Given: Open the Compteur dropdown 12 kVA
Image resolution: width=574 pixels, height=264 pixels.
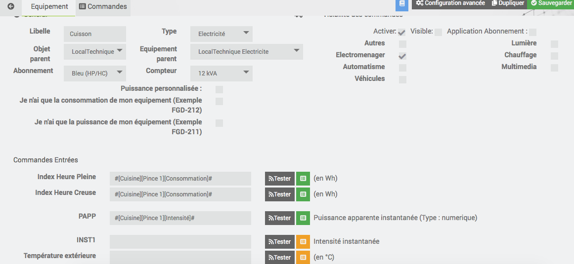Looking at the screenshot, I should [221, 74].
